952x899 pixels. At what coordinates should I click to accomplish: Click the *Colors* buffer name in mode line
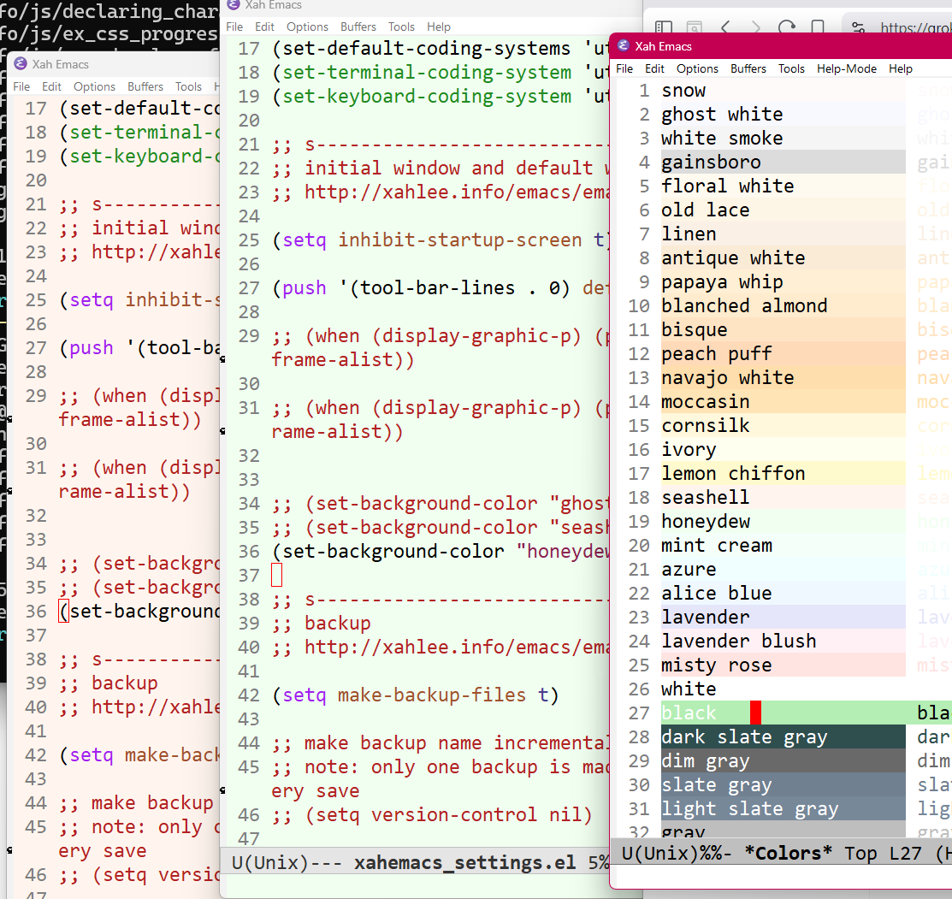788,854
